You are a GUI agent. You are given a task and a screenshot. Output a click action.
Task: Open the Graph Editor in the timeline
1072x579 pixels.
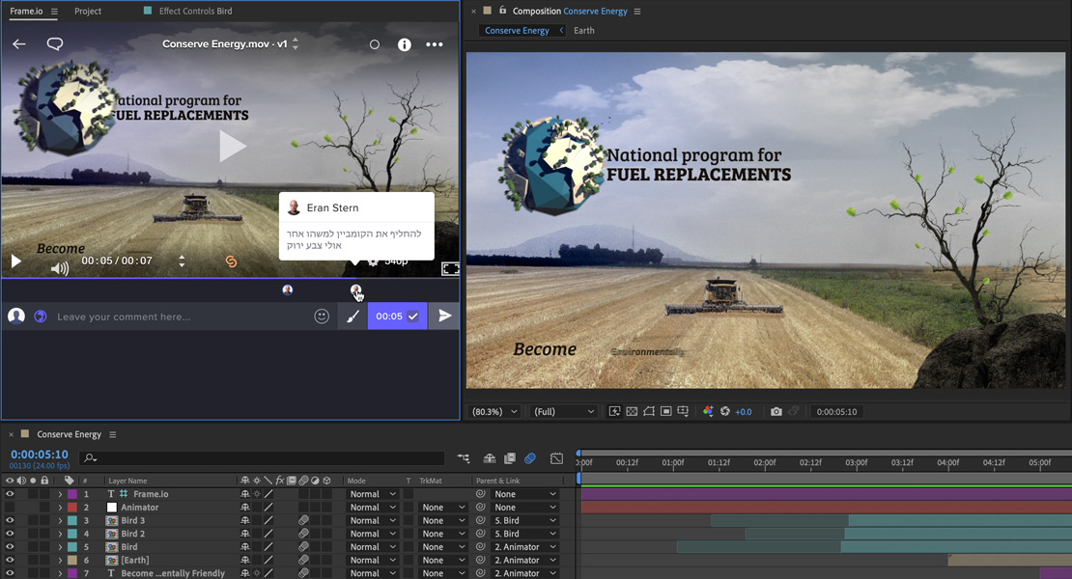tap(557, 458)
